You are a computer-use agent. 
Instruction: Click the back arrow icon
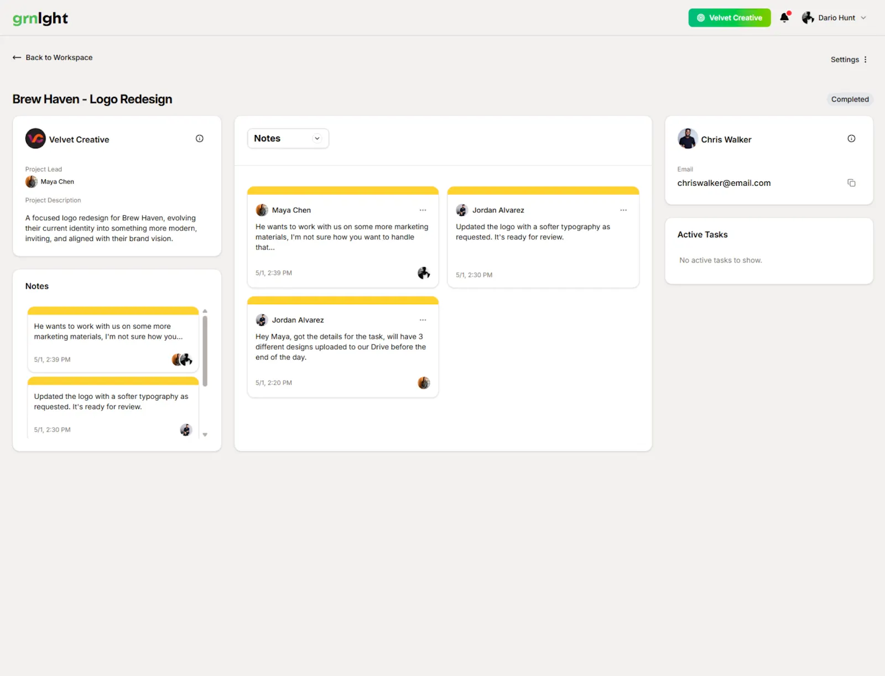(x=17, y=58)
